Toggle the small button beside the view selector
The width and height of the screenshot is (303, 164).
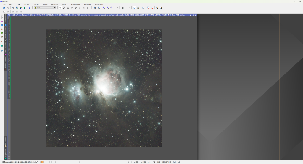37,162
